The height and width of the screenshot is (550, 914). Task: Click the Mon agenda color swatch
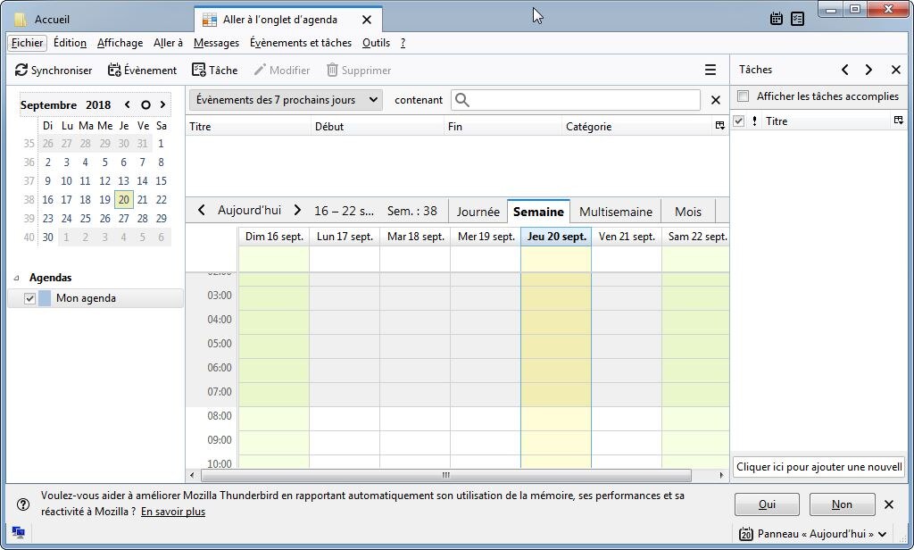(45, 298)
